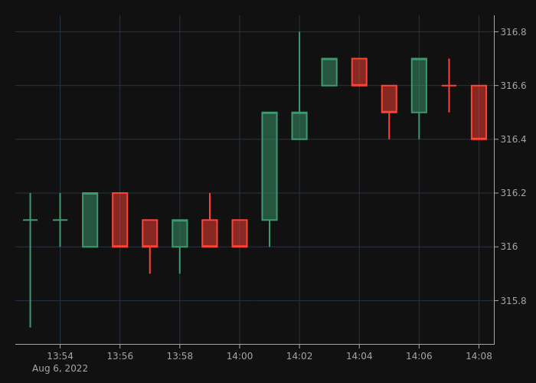Click the 316.4 price axis label
Viewport: 536px width, 383px height.
[513, 139]
